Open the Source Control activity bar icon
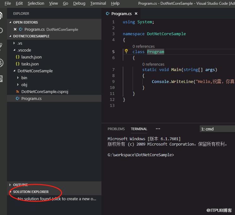 pos(1,47)
